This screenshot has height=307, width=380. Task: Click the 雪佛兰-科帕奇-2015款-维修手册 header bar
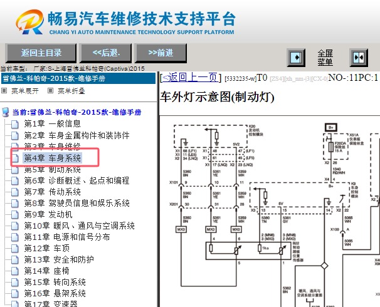[x=78, y=78]
